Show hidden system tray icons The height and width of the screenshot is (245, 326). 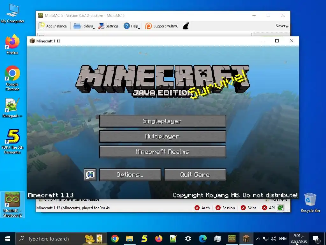coord(258,239)
